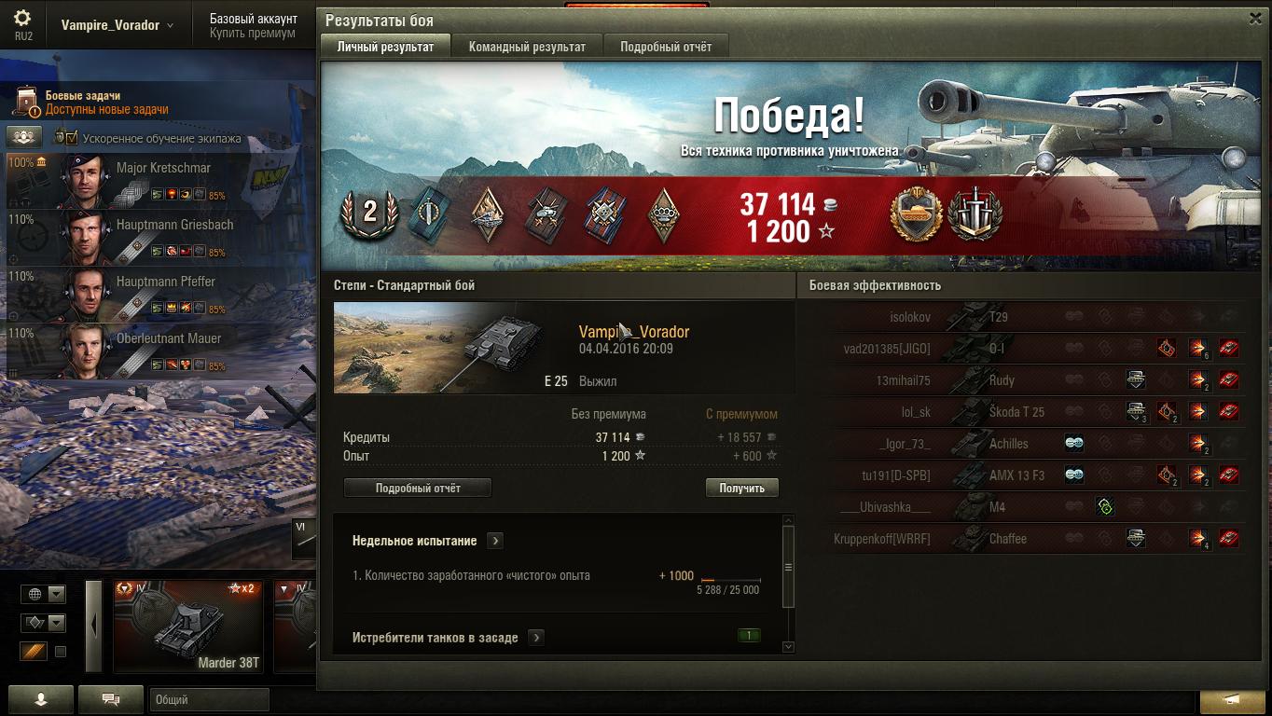The width and height of the screenshot is (1272, 716).
Task: Enable accelerated crew training checkbox
Action: 72,138
